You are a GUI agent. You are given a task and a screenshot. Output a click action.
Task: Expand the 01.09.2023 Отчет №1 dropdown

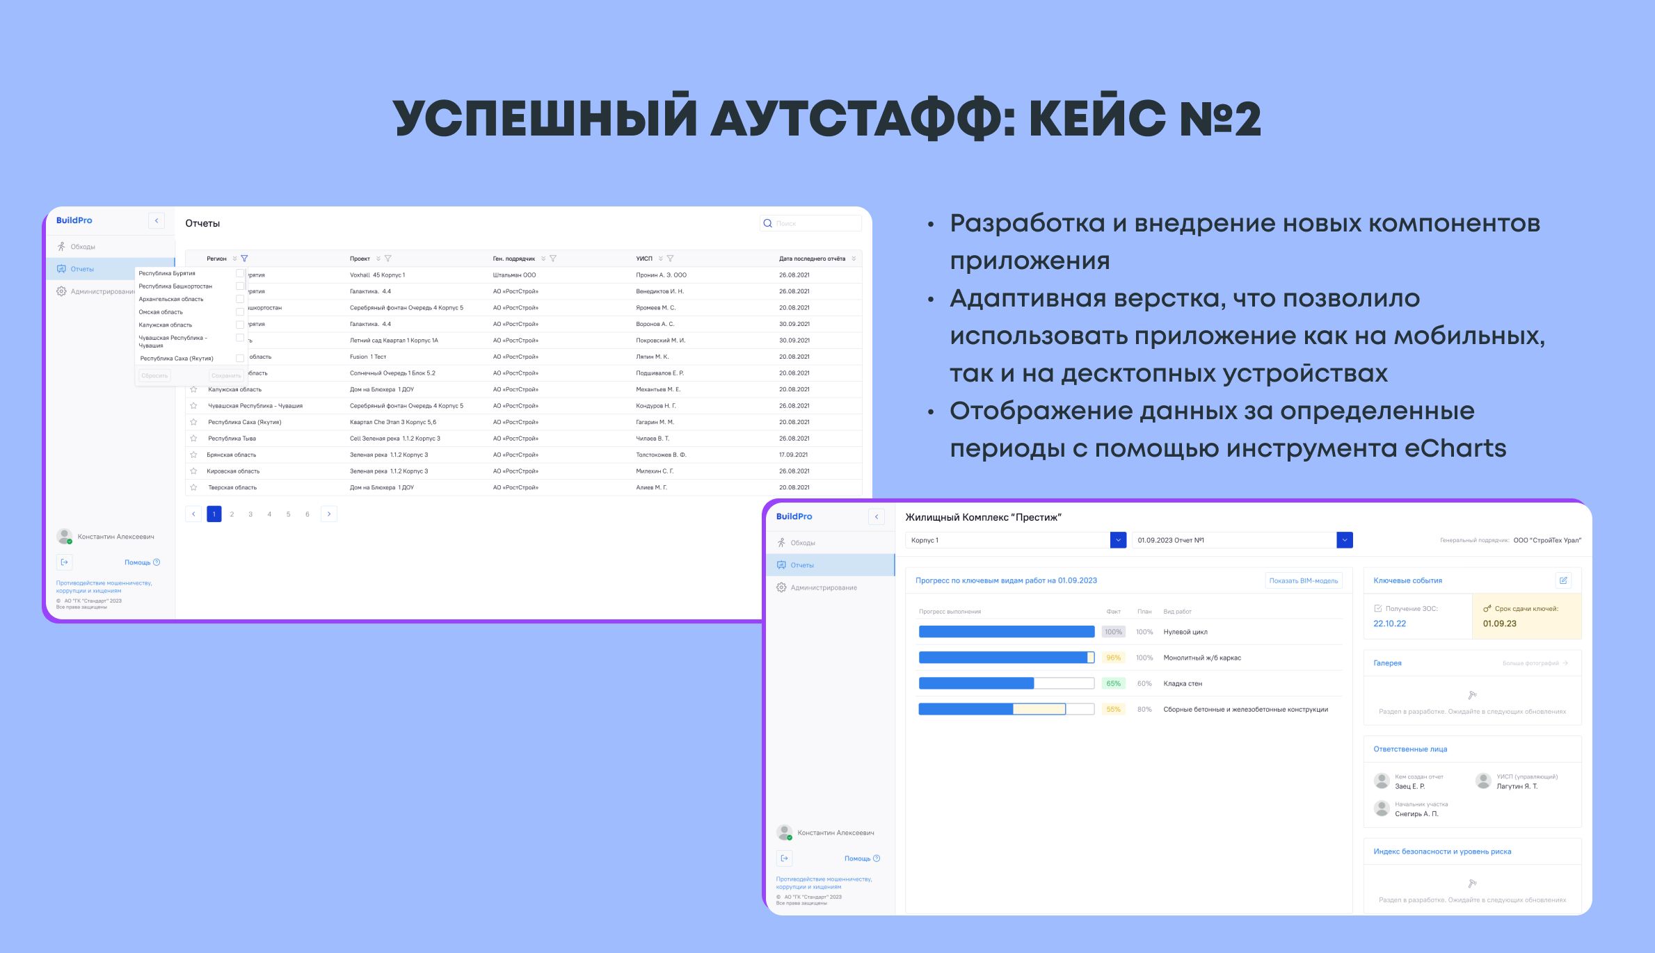point(1345,540)
